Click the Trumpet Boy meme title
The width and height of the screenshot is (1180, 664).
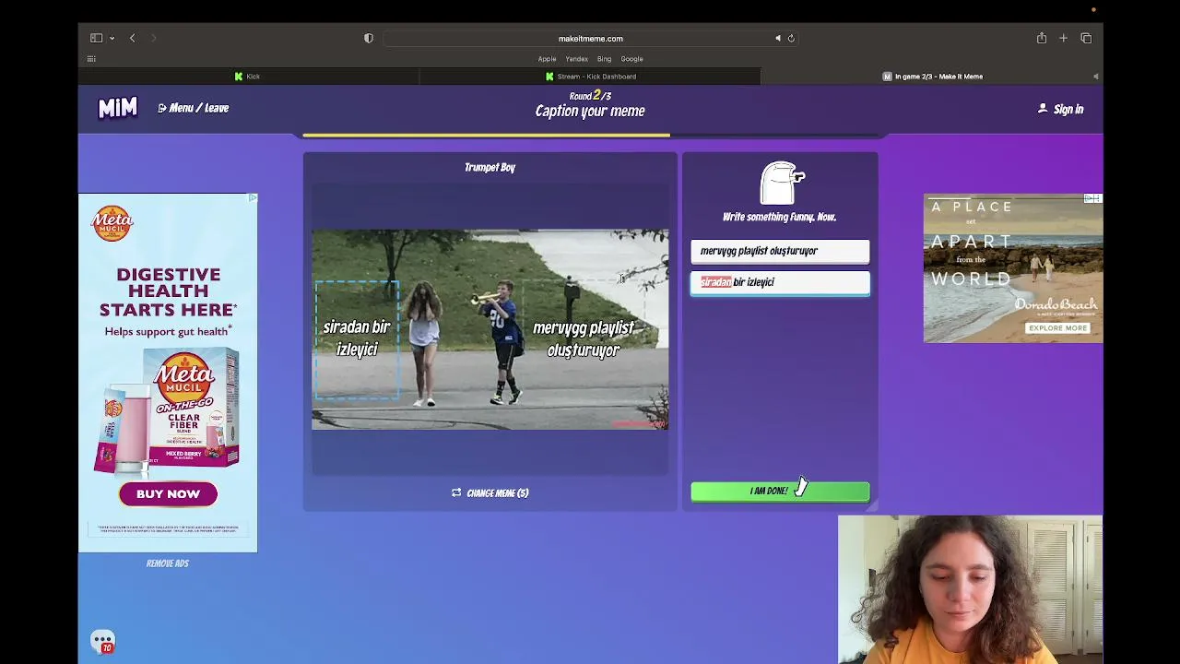click(490, 168)
